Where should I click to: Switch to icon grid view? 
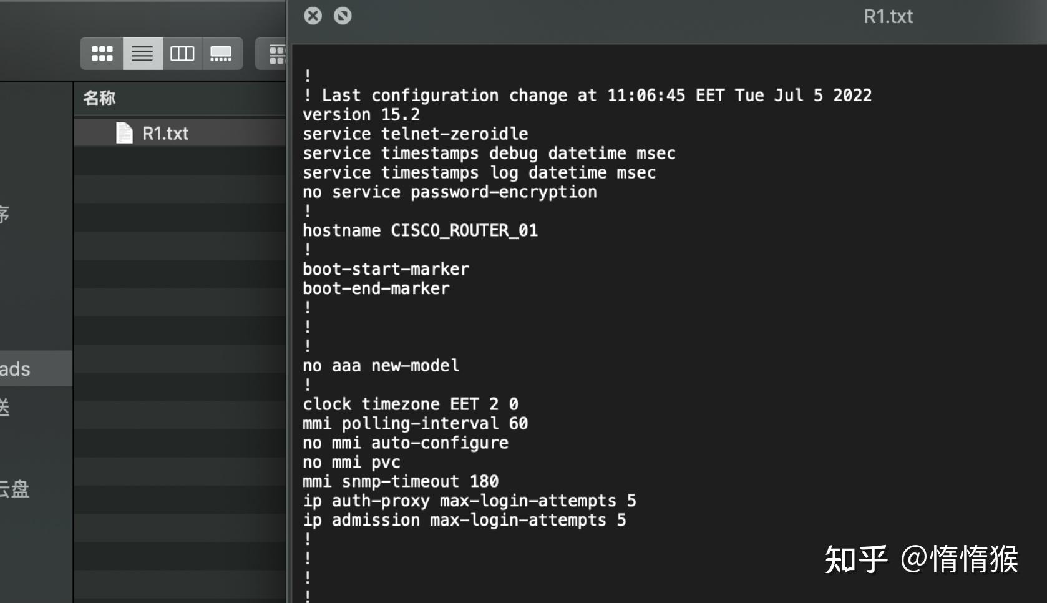point(102,53)
